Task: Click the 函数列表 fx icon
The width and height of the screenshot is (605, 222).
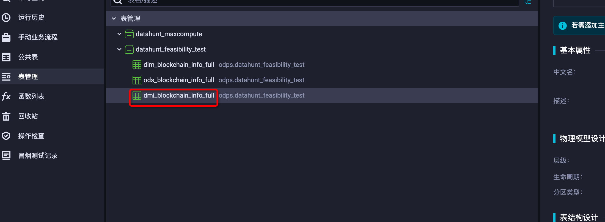Action: pos(6,96)
